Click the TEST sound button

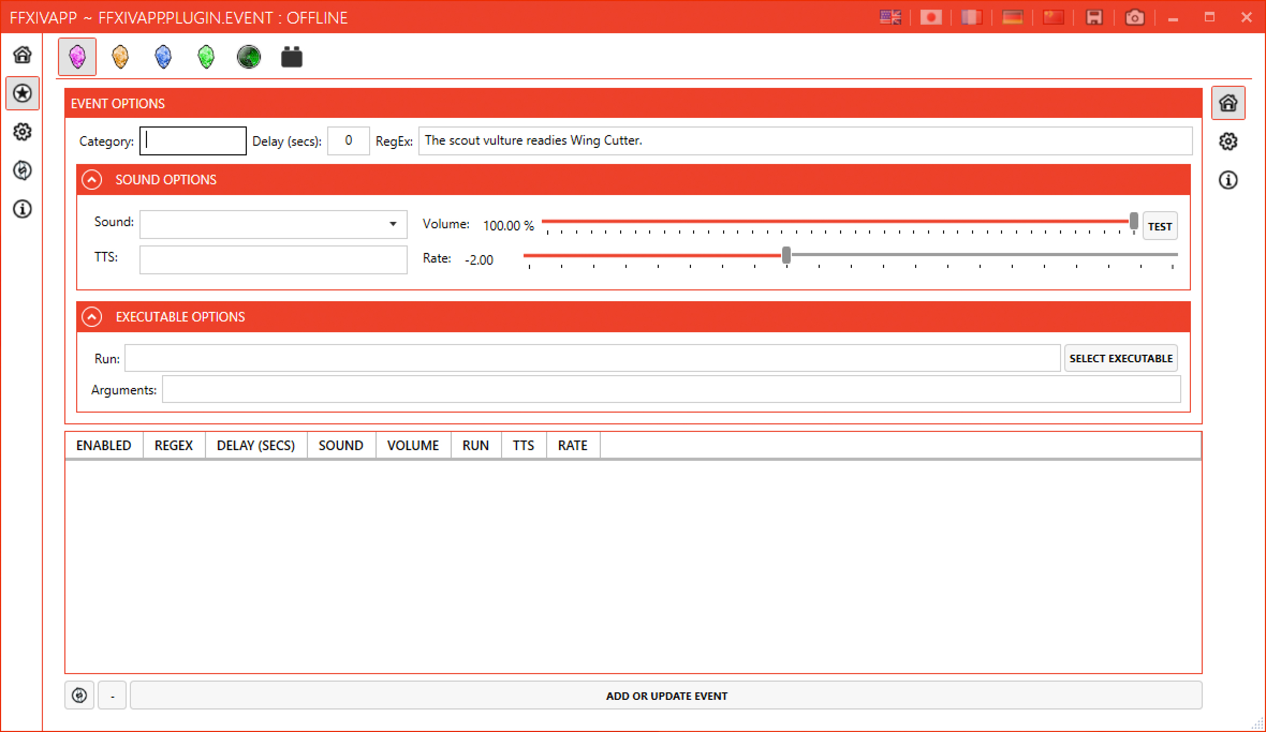(x=1160, y=226)
